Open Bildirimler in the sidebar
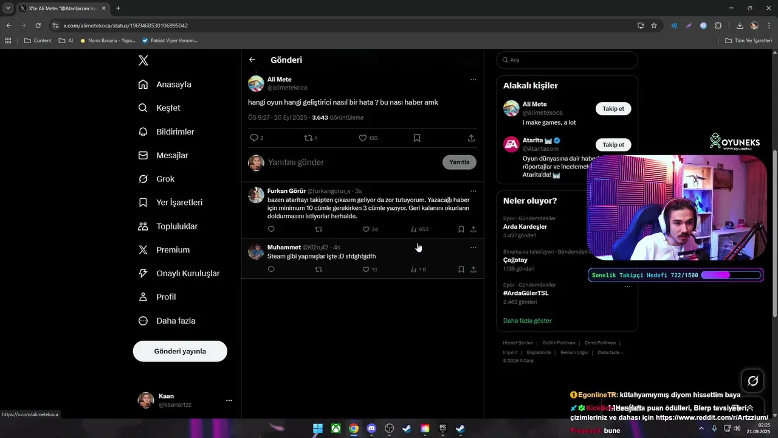Viewport: 778px width, 438px height. click(166, 131)
